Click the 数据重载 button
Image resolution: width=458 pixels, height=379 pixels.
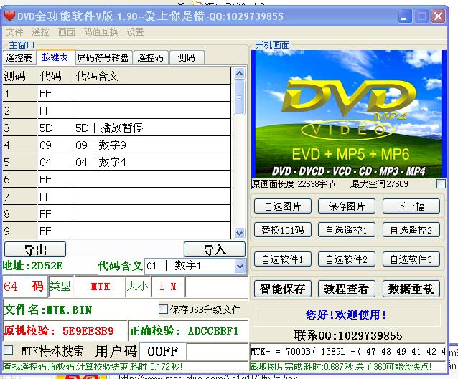411,289
